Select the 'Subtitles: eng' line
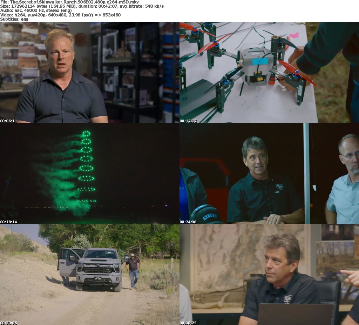Viewport: 359px width, 325px height. [x=14, y=19]
